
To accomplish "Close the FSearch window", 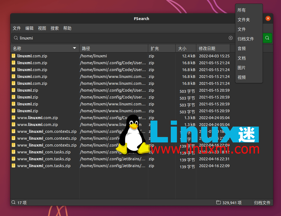I will tap(268, 18).
